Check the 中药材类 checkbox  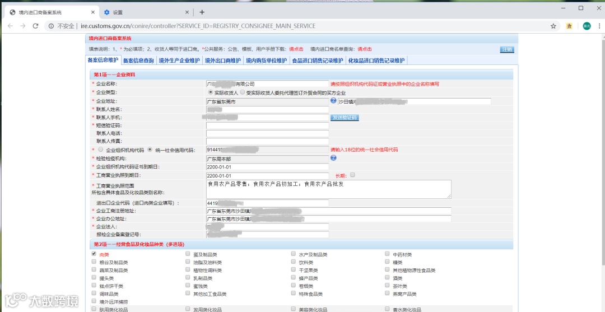(387, 254)
